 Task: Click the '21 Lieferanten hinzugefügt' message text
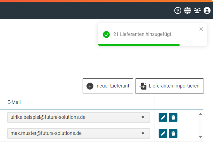pyautogui.click(x=143, y=34)
